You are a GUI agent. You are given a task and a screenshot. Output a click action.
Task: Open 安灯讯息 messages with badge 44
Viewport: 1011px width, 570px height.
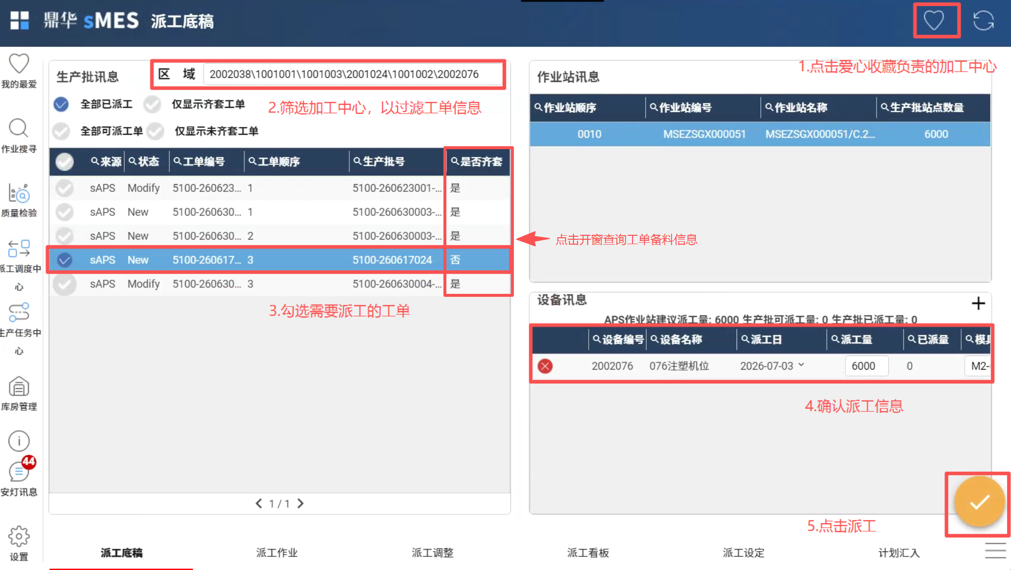pyautogui.click(x=19, y=476)
